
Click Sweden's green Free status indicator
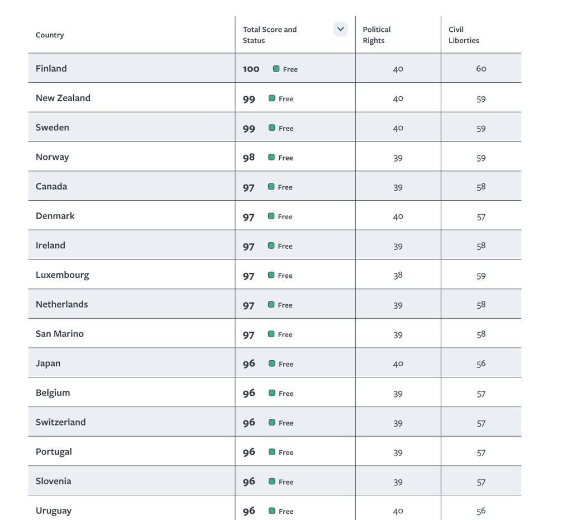[272, 127]
